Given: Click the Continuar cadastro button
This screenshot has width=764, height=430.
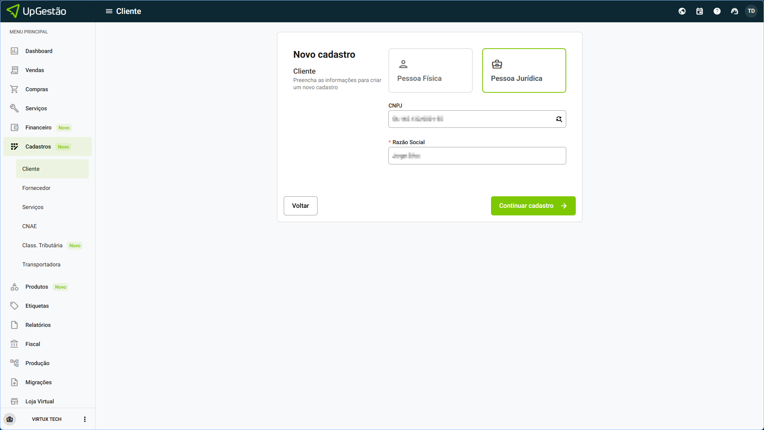Looking at the screenshot, I should pos(533,206).
